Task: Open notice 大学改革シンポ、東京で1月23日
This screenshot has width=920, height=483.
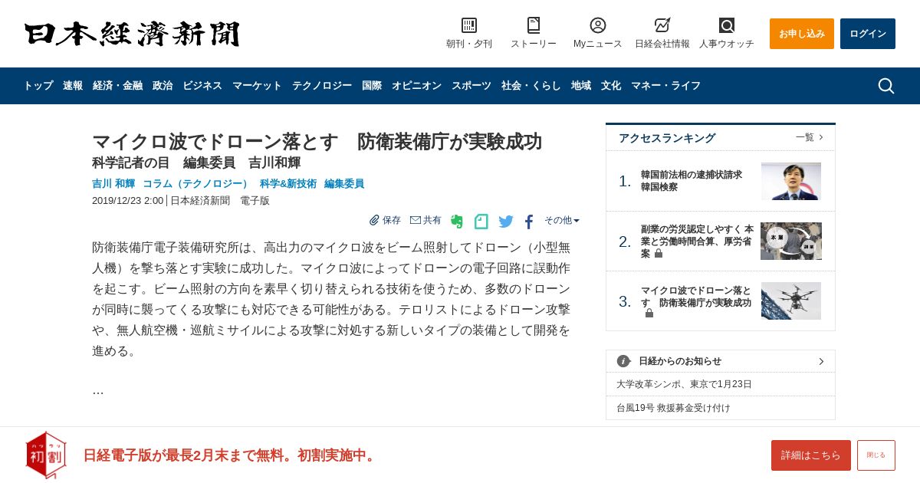Action: 685,384
